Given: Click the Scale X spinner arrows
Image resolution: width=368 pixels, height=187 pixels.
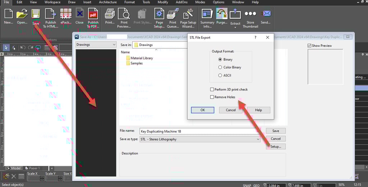Looking at the screenshot, I should [42, 178].
